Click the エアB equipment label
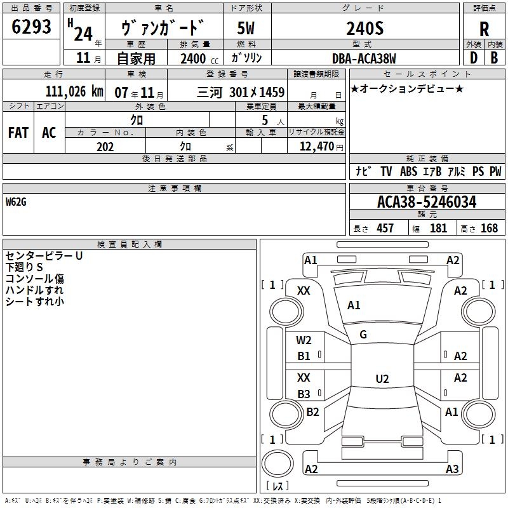Image resolution: width=508 pixels, height=508 pixels. 432,171
